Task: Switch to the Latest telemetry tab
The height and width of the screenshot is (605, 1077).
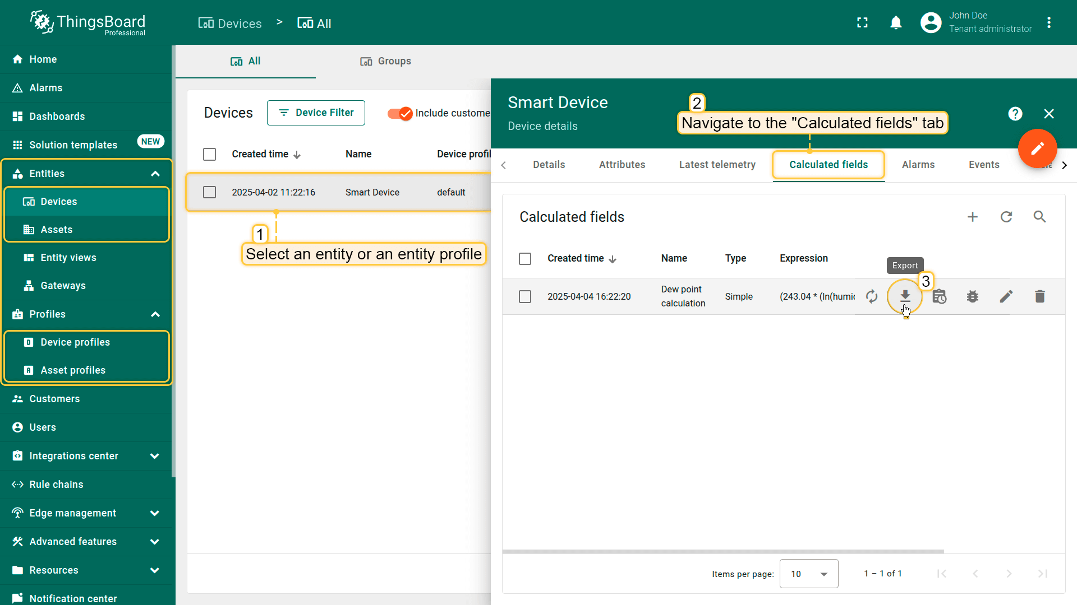Action: (x=717, y=165)
